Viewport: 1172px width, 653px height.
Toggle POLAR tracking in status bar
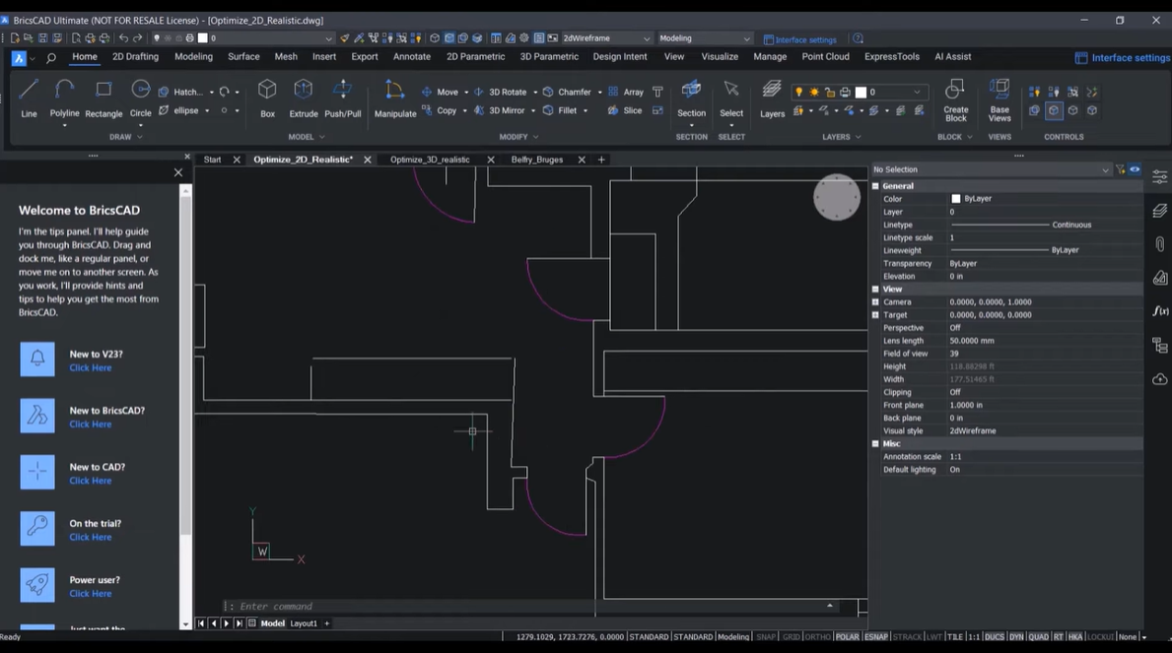[847, 637]
